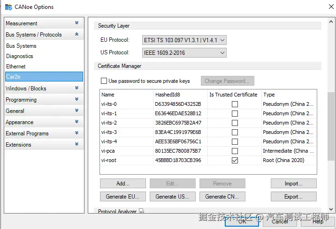
Task: Click hash value 45BBBD18703CB396
Action: 178,160
